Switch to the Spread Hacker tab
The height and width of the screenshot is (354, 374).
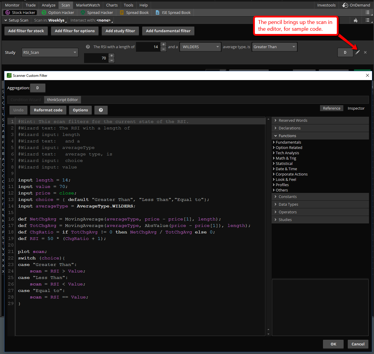97,12
